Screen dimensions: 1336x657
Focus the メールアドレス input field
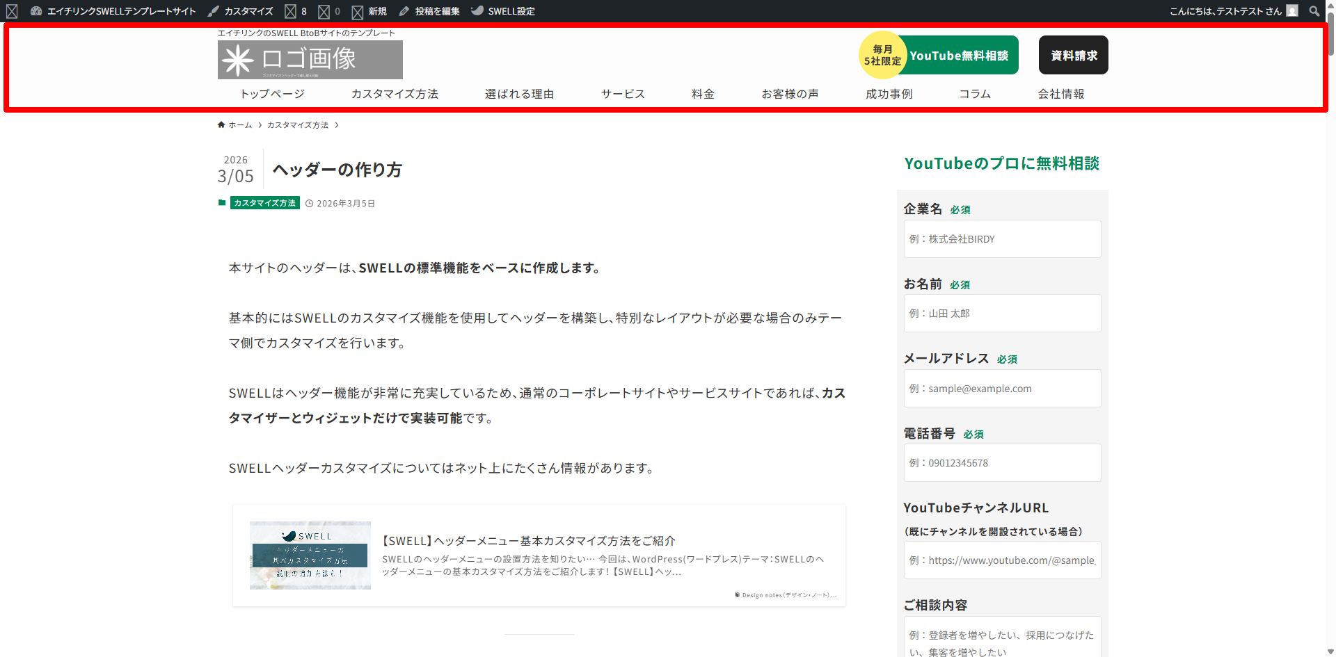[x=1002, y=389]
